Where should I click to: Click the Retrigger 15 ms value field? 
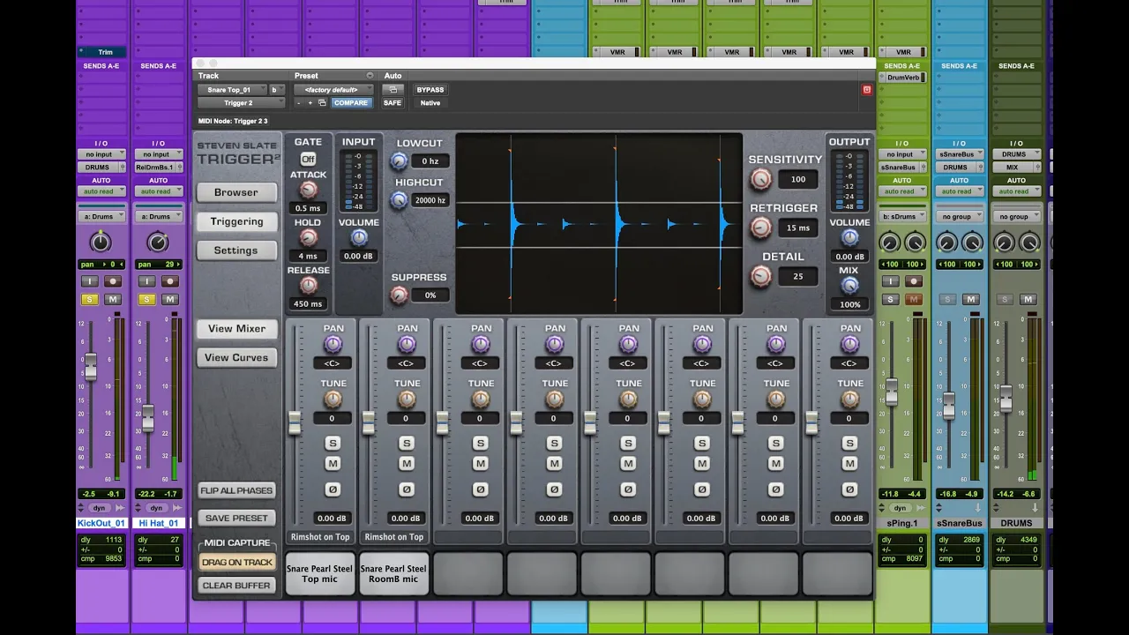click(798, 228)
